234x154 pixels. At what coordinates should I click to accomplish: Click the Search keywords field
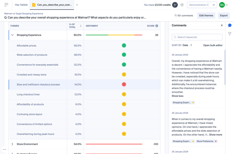coord(197,37)
